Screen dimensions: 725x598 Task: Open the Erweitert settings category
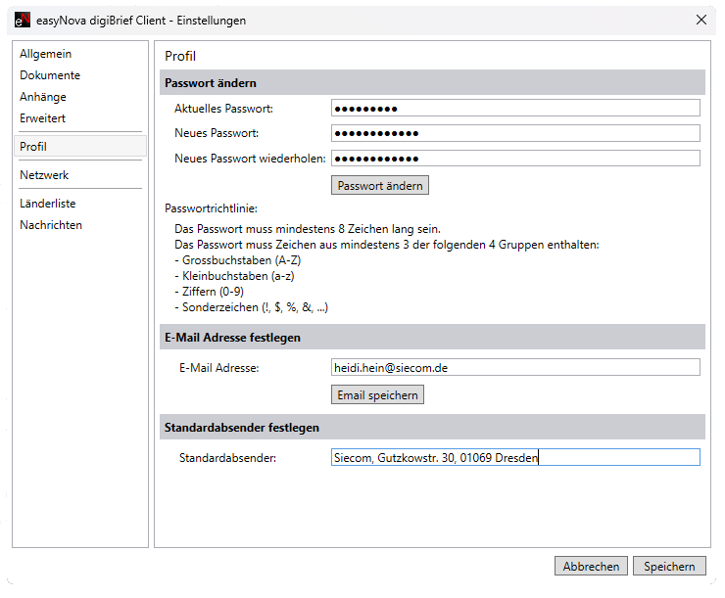point(43,118)
